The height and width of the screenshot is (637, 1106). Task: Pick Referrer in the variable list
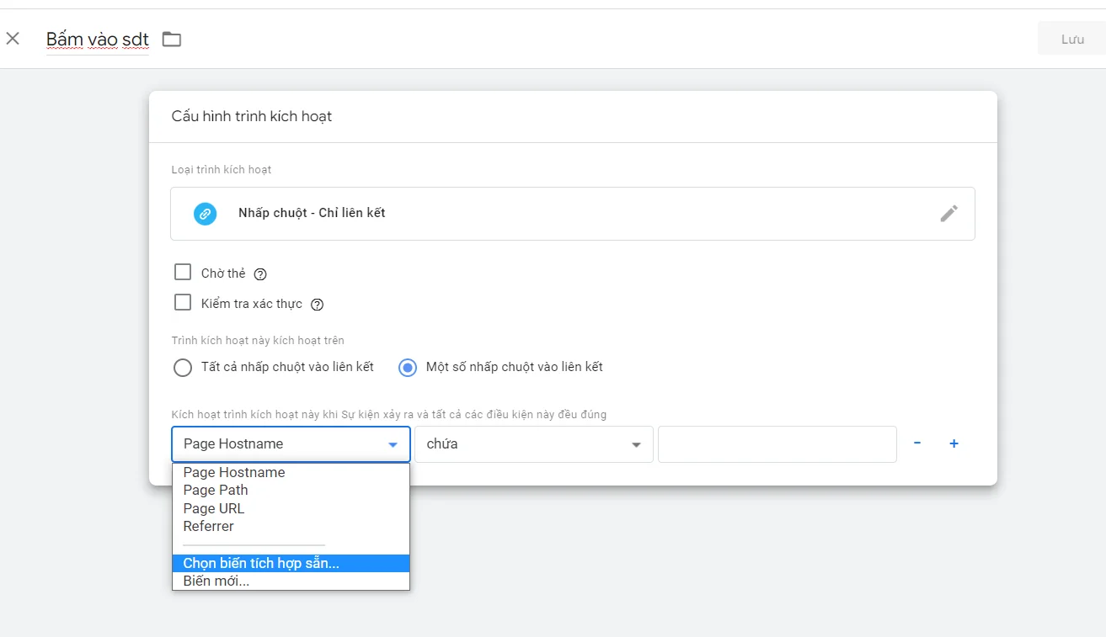[209, 527]
